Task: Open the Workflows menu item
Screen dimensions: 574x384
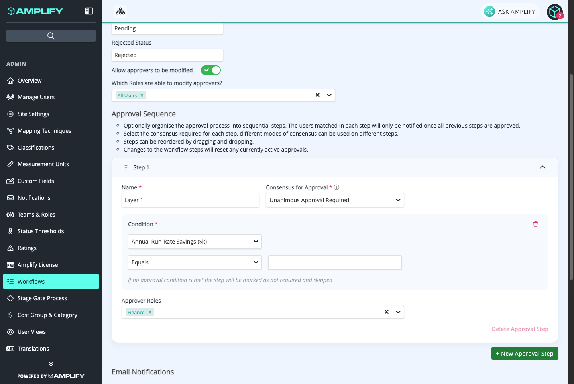Action: coord(51,282)
